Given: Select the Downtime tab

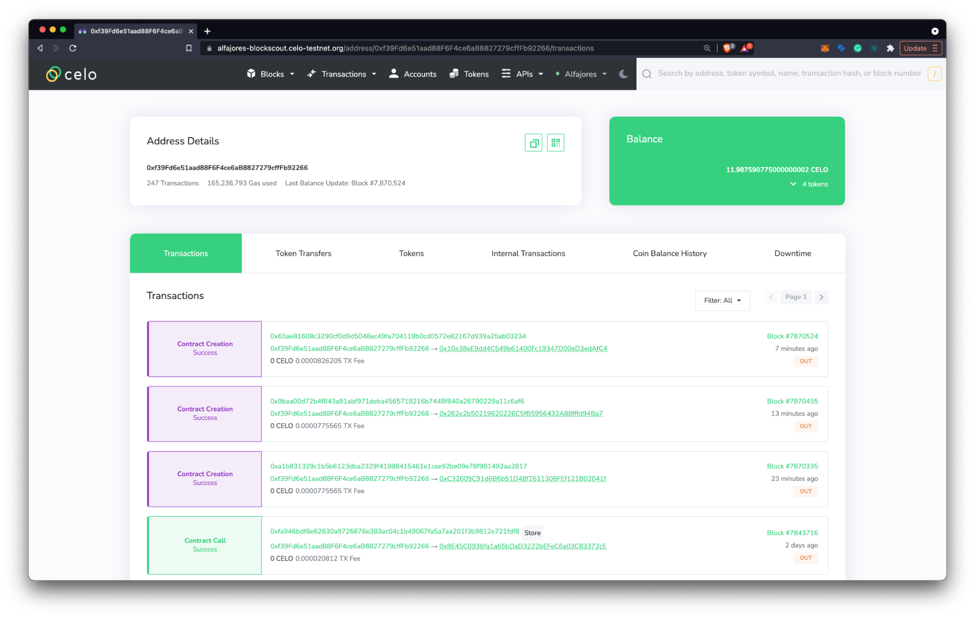Looking at the screenshot, I should 792,253.
